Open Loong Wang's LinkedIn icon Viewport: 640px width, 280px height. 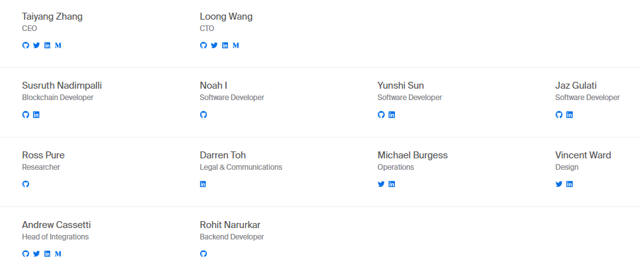click(225, 45)
